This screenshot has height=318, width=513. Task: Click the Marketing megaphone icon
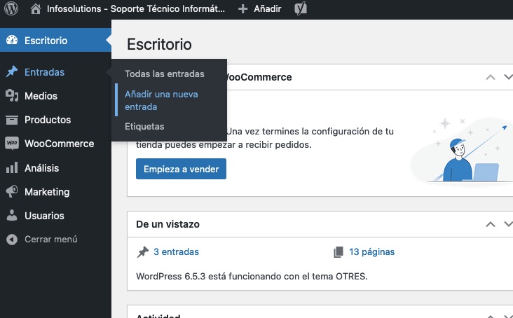click(x=12, y=191)
